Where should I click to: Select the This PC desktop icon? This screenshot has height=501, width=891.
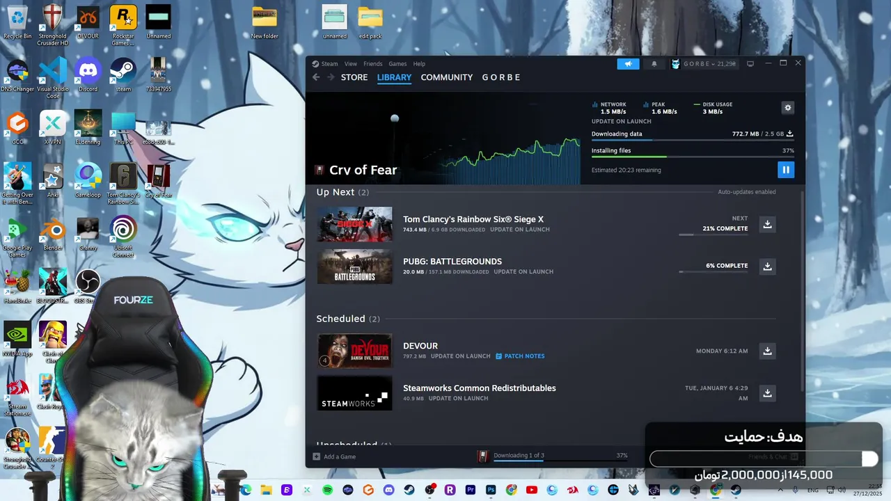123,128
